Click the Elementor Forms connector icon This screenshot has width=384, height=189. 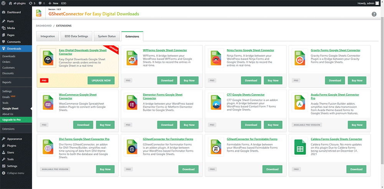132,103
